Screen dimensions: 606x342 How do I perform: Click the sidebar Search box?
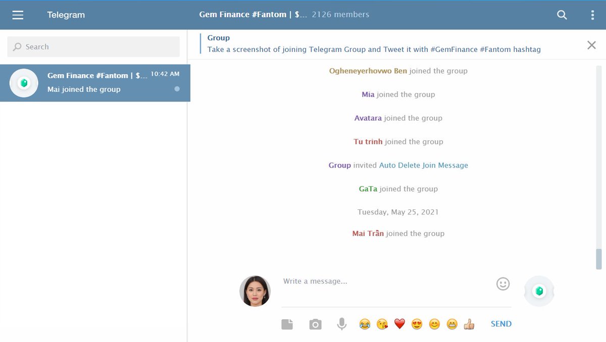coord(93,47)
